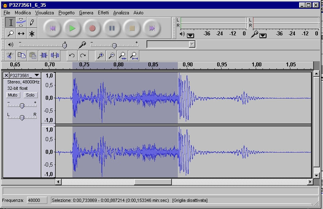Open the Analizza menu
The height and width of the screenshot is (209, 323).
(x=121, y=13)
